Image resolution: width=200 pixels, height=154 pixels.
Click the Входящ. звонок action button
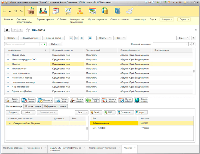pos(28,100)
